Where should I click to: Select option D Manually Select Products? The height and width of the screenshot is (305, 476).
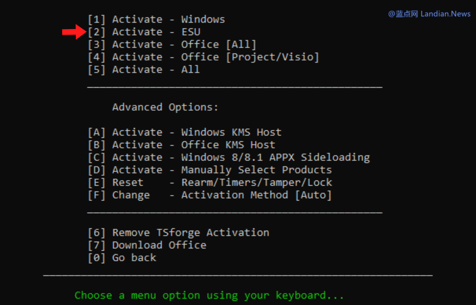210,170
